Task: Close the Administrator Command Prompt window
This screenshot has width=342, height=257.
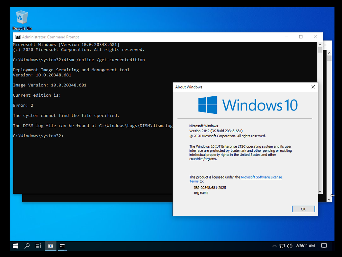Action: pos(315,37)
